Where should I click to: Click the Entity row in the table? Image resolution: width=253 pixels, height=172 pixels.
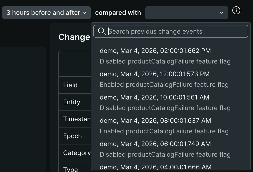(72, 102)
